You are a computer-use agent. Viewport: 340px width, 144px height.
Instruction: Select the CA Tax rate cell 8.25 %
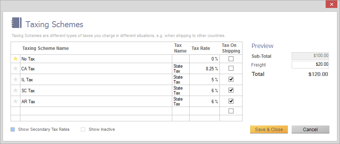pos(204,68)
